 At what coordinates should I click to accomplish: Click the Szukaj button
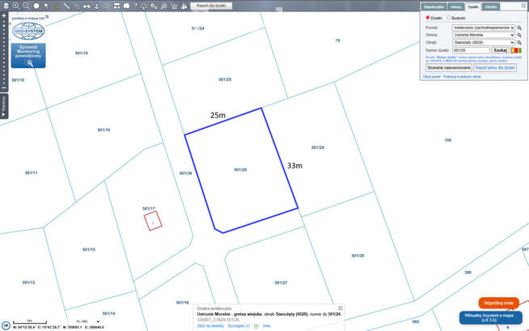[x=500, y=50]
